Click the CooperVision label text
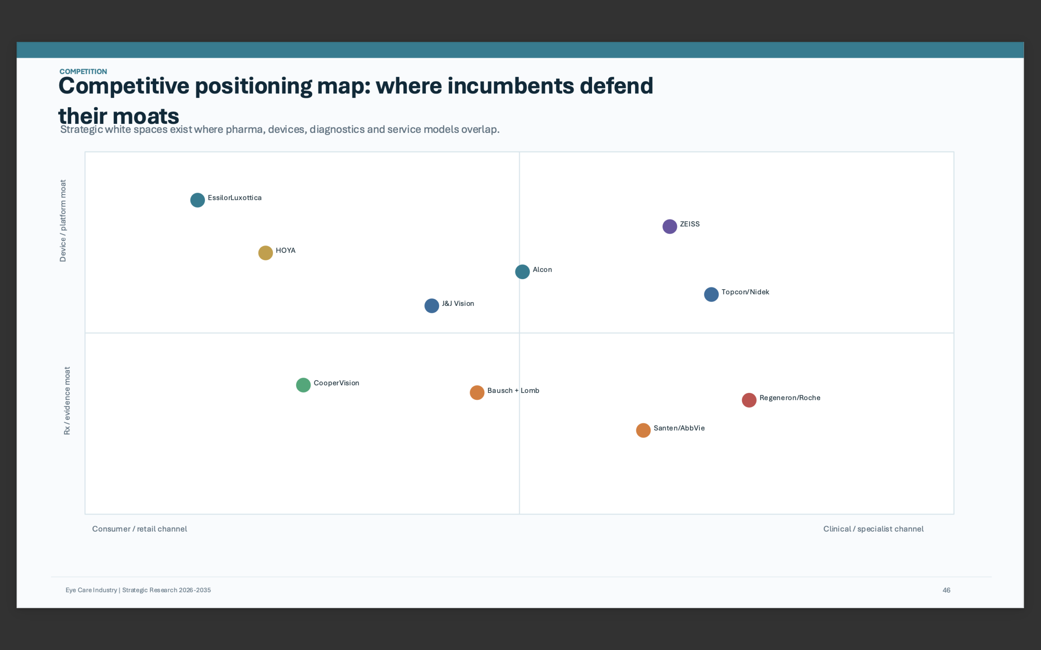This screenshot has width=1041, height=650. coord(336,383)
